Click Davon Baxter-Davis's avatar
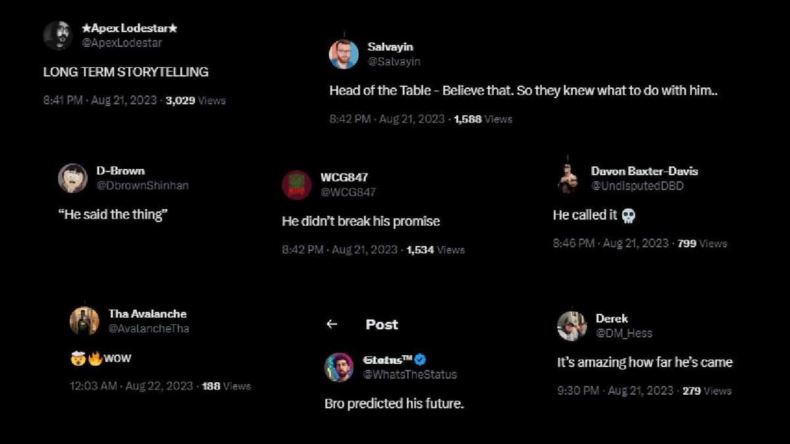The height and width of the screenshot is (444, 790). point(567,178)
